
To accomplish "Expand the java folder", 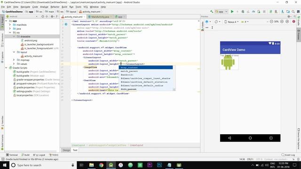I will [x=10, y=29].
